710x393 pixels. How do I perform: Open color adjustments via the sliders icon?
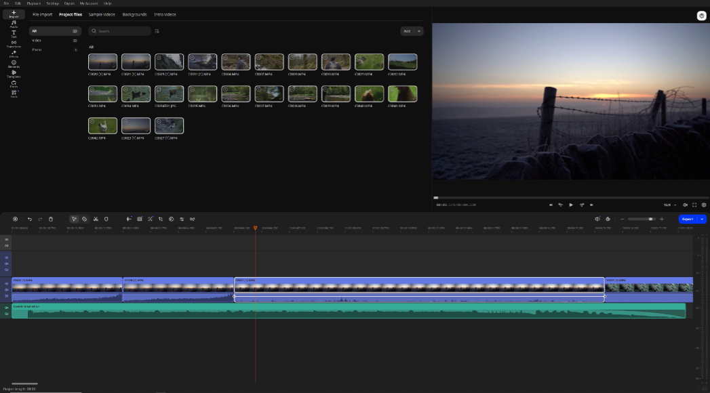(x=182, y=219)
